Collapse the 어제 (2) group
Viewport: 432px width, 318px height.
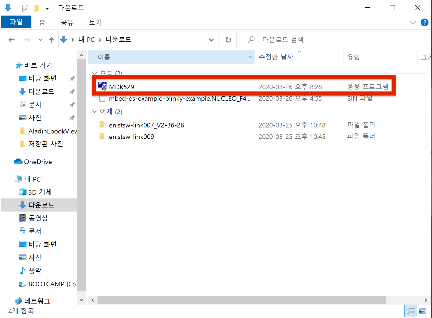click(94, 112)
